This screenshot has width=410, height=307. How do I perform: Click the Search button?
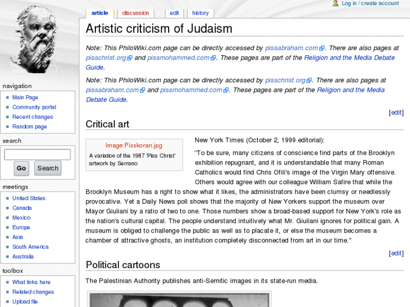pos(48,168)
